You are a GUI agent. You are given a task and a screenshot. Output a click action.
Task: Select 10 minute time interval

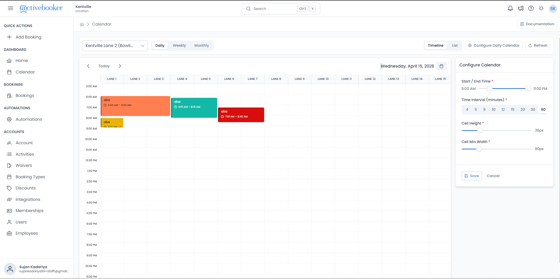point(494,110)
